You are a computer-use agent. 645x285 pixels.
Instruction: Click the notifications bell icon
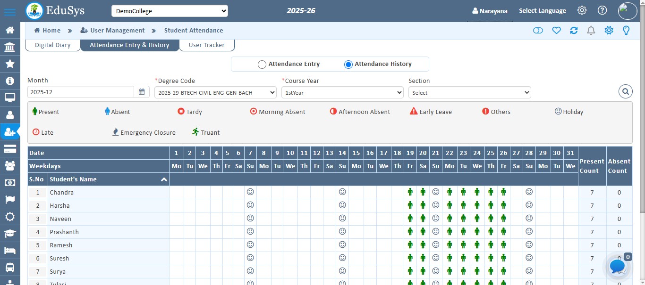point(591,31)
